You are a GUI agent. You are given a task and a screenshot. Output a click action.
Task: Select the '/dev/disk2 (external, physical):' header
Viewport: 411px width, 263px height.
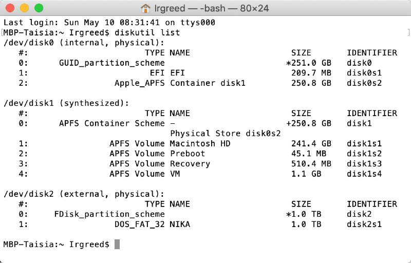[84, 194]
